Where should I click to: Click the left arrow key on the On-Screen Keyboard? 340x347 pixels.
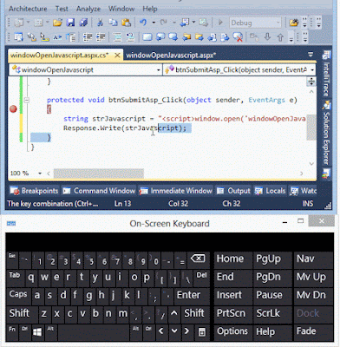[161, 331]
